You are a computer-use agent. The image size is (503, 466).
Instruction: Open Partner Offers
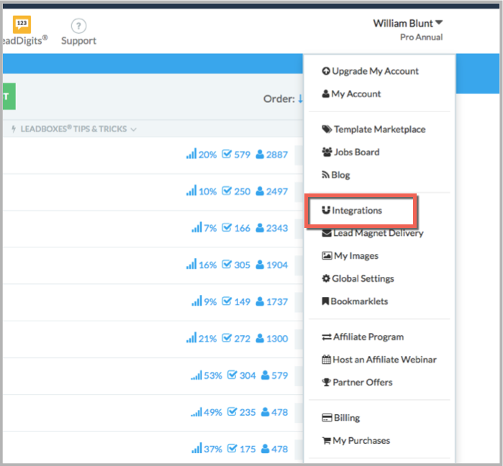point(357,383)
